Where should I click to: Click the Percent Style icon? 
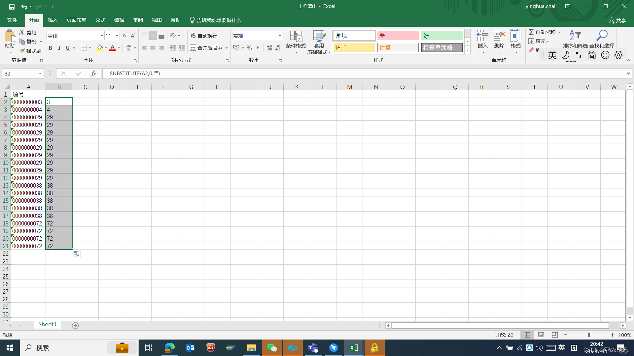249,48
